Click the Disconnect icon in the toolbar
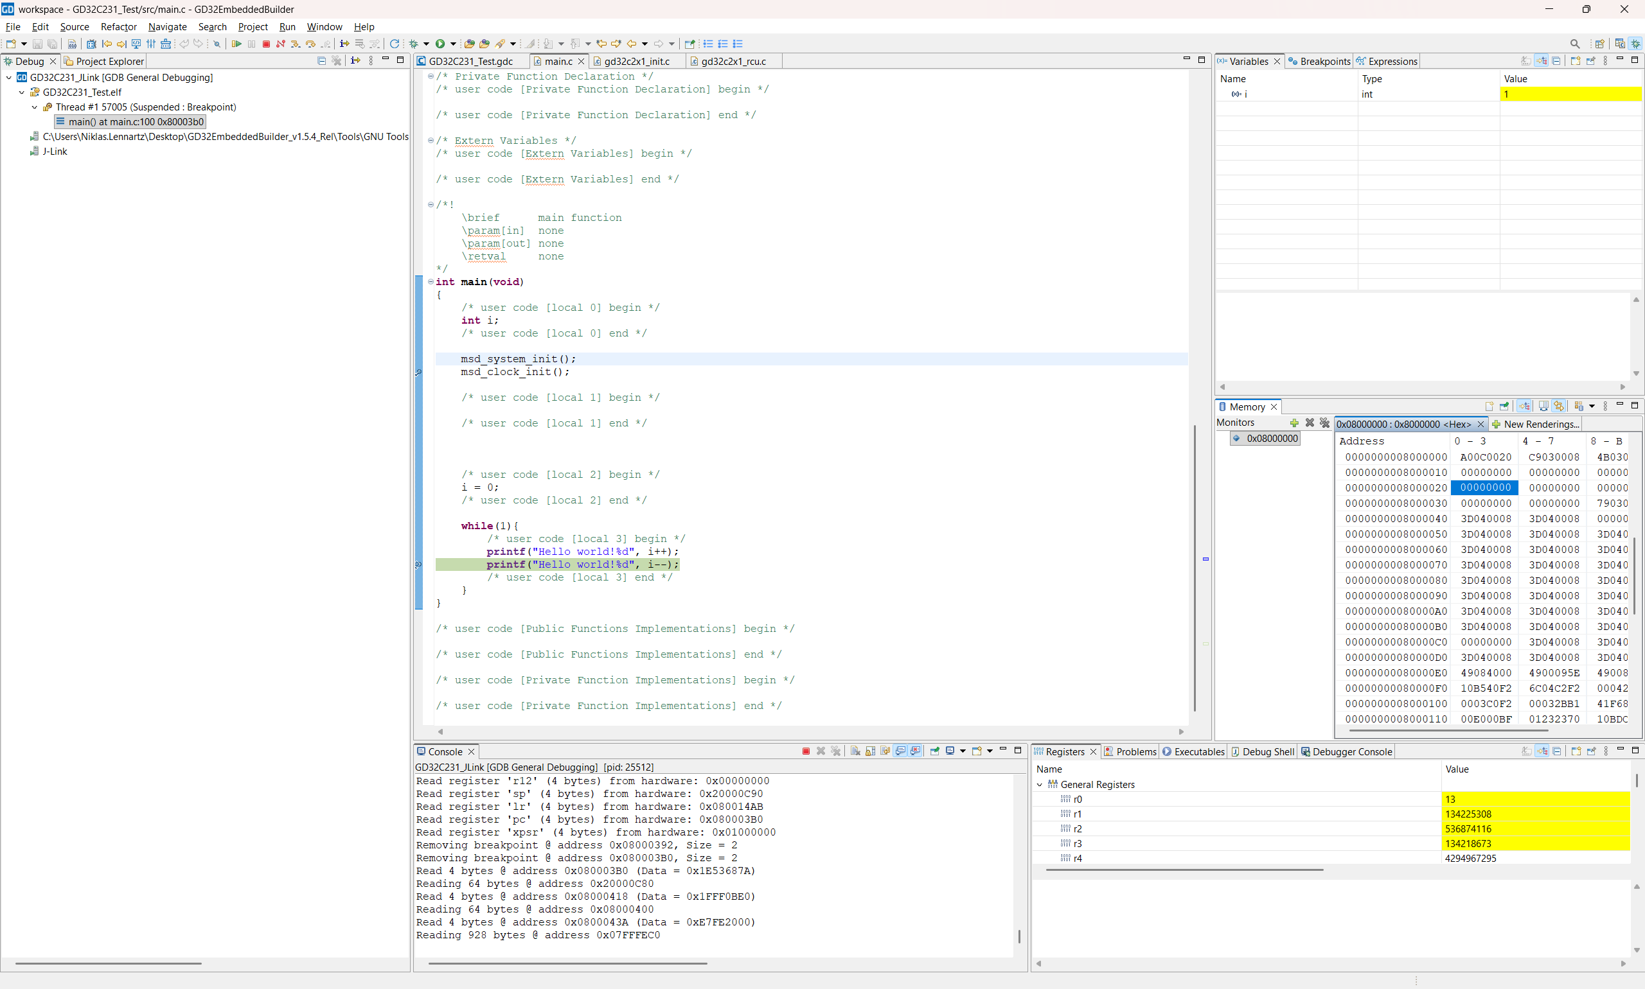1645x989 pixels. pos(281,44)
